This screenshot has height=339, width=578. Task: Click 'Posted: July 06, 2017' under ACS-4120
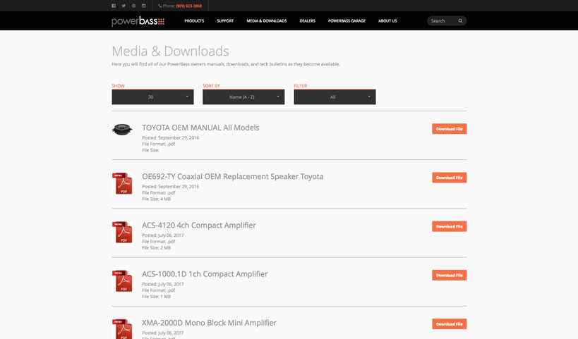coord(162,235)
